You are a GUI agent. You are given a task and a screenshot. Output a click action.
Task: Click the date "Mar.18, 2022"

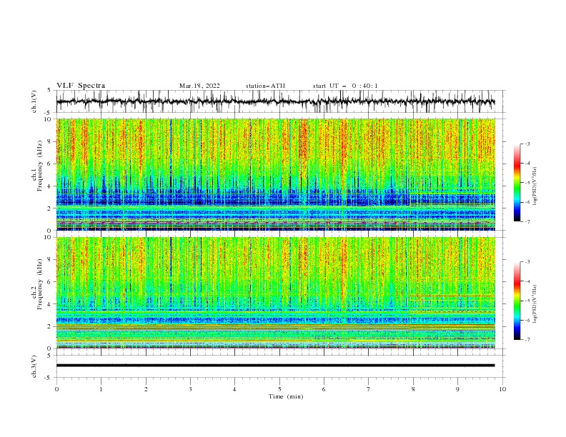coord(199,86)
